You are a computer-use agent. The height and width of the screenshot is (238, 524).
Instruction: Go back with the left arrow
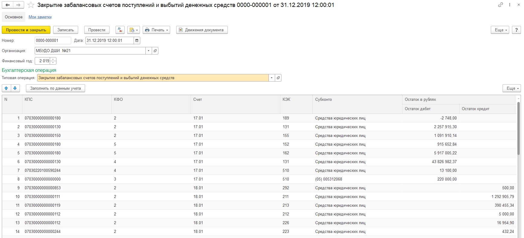click(x=8, y=5)
